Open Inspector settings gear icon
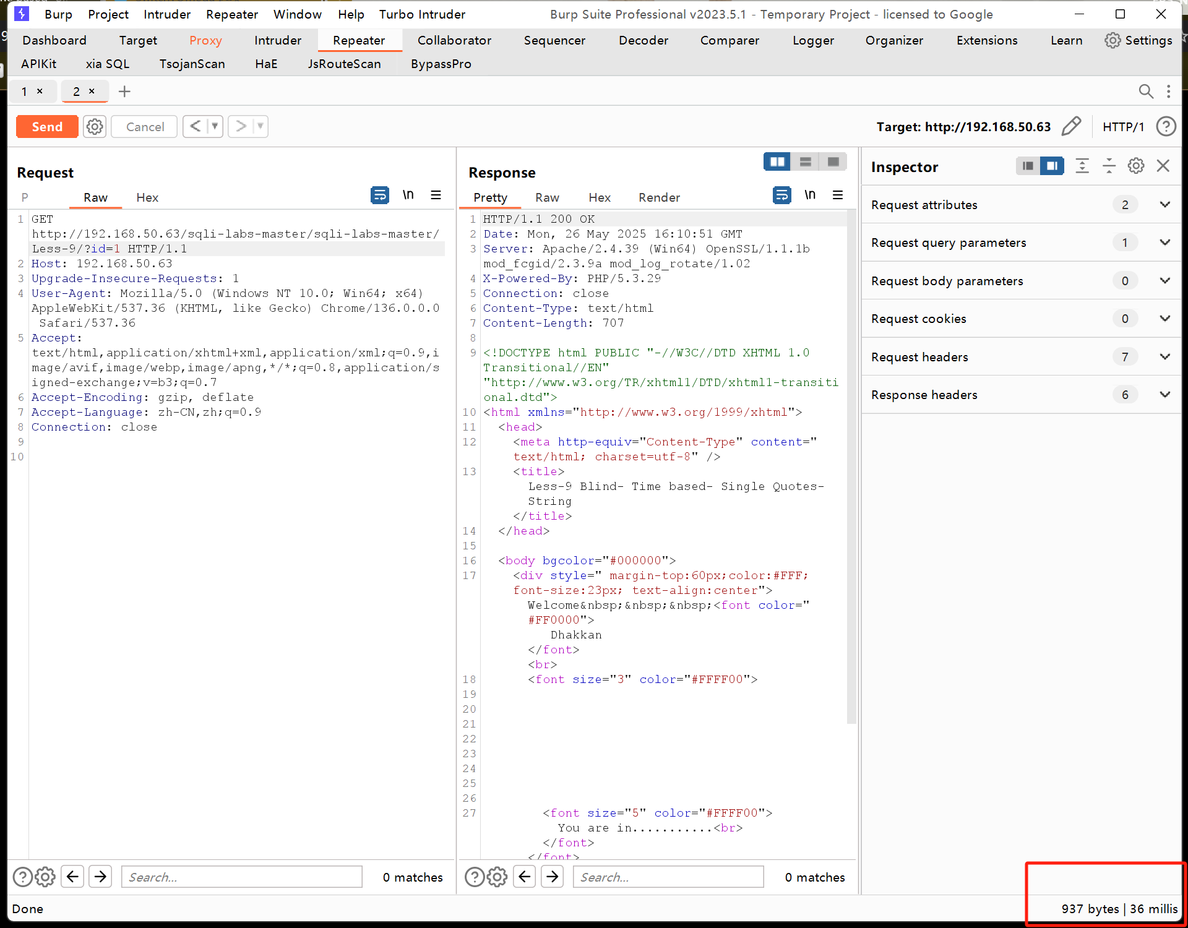Viewport: 1188px width, 928px height. tap(1135, 166)
